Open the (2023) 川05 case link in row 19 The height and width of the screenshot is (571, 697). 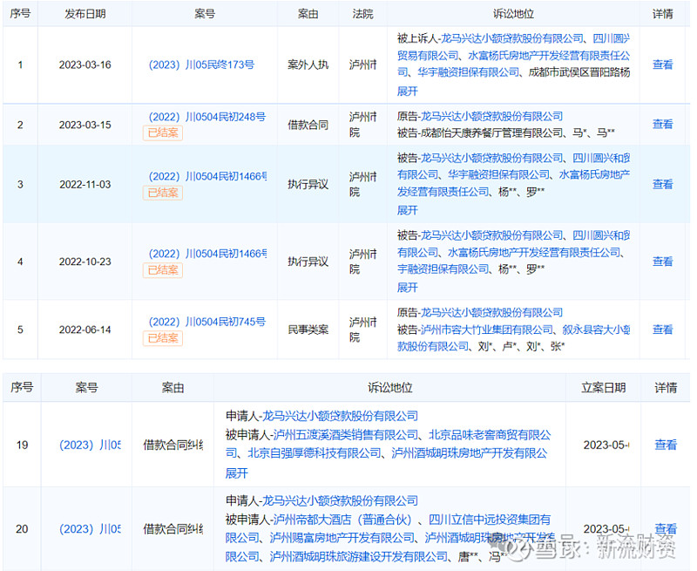click(91, 445)
